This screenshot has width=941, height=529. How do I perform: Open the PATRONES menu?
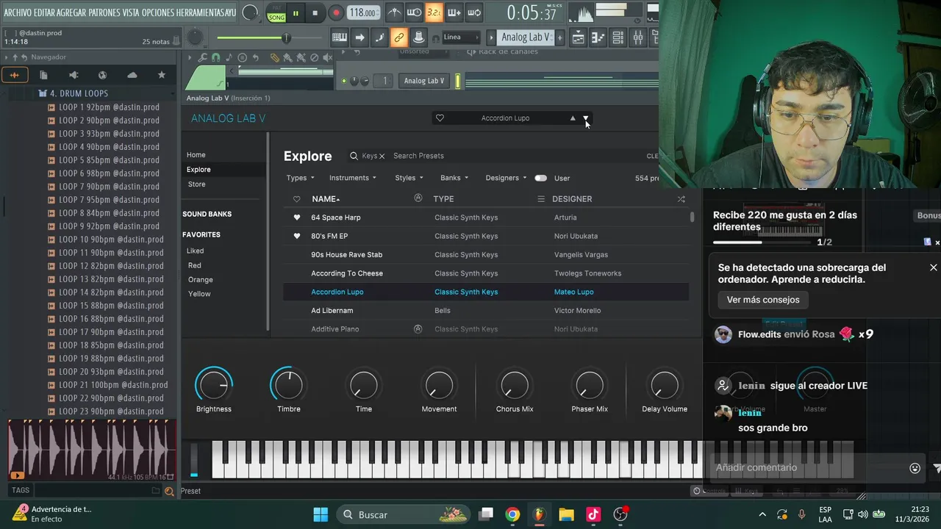[105, 13]
